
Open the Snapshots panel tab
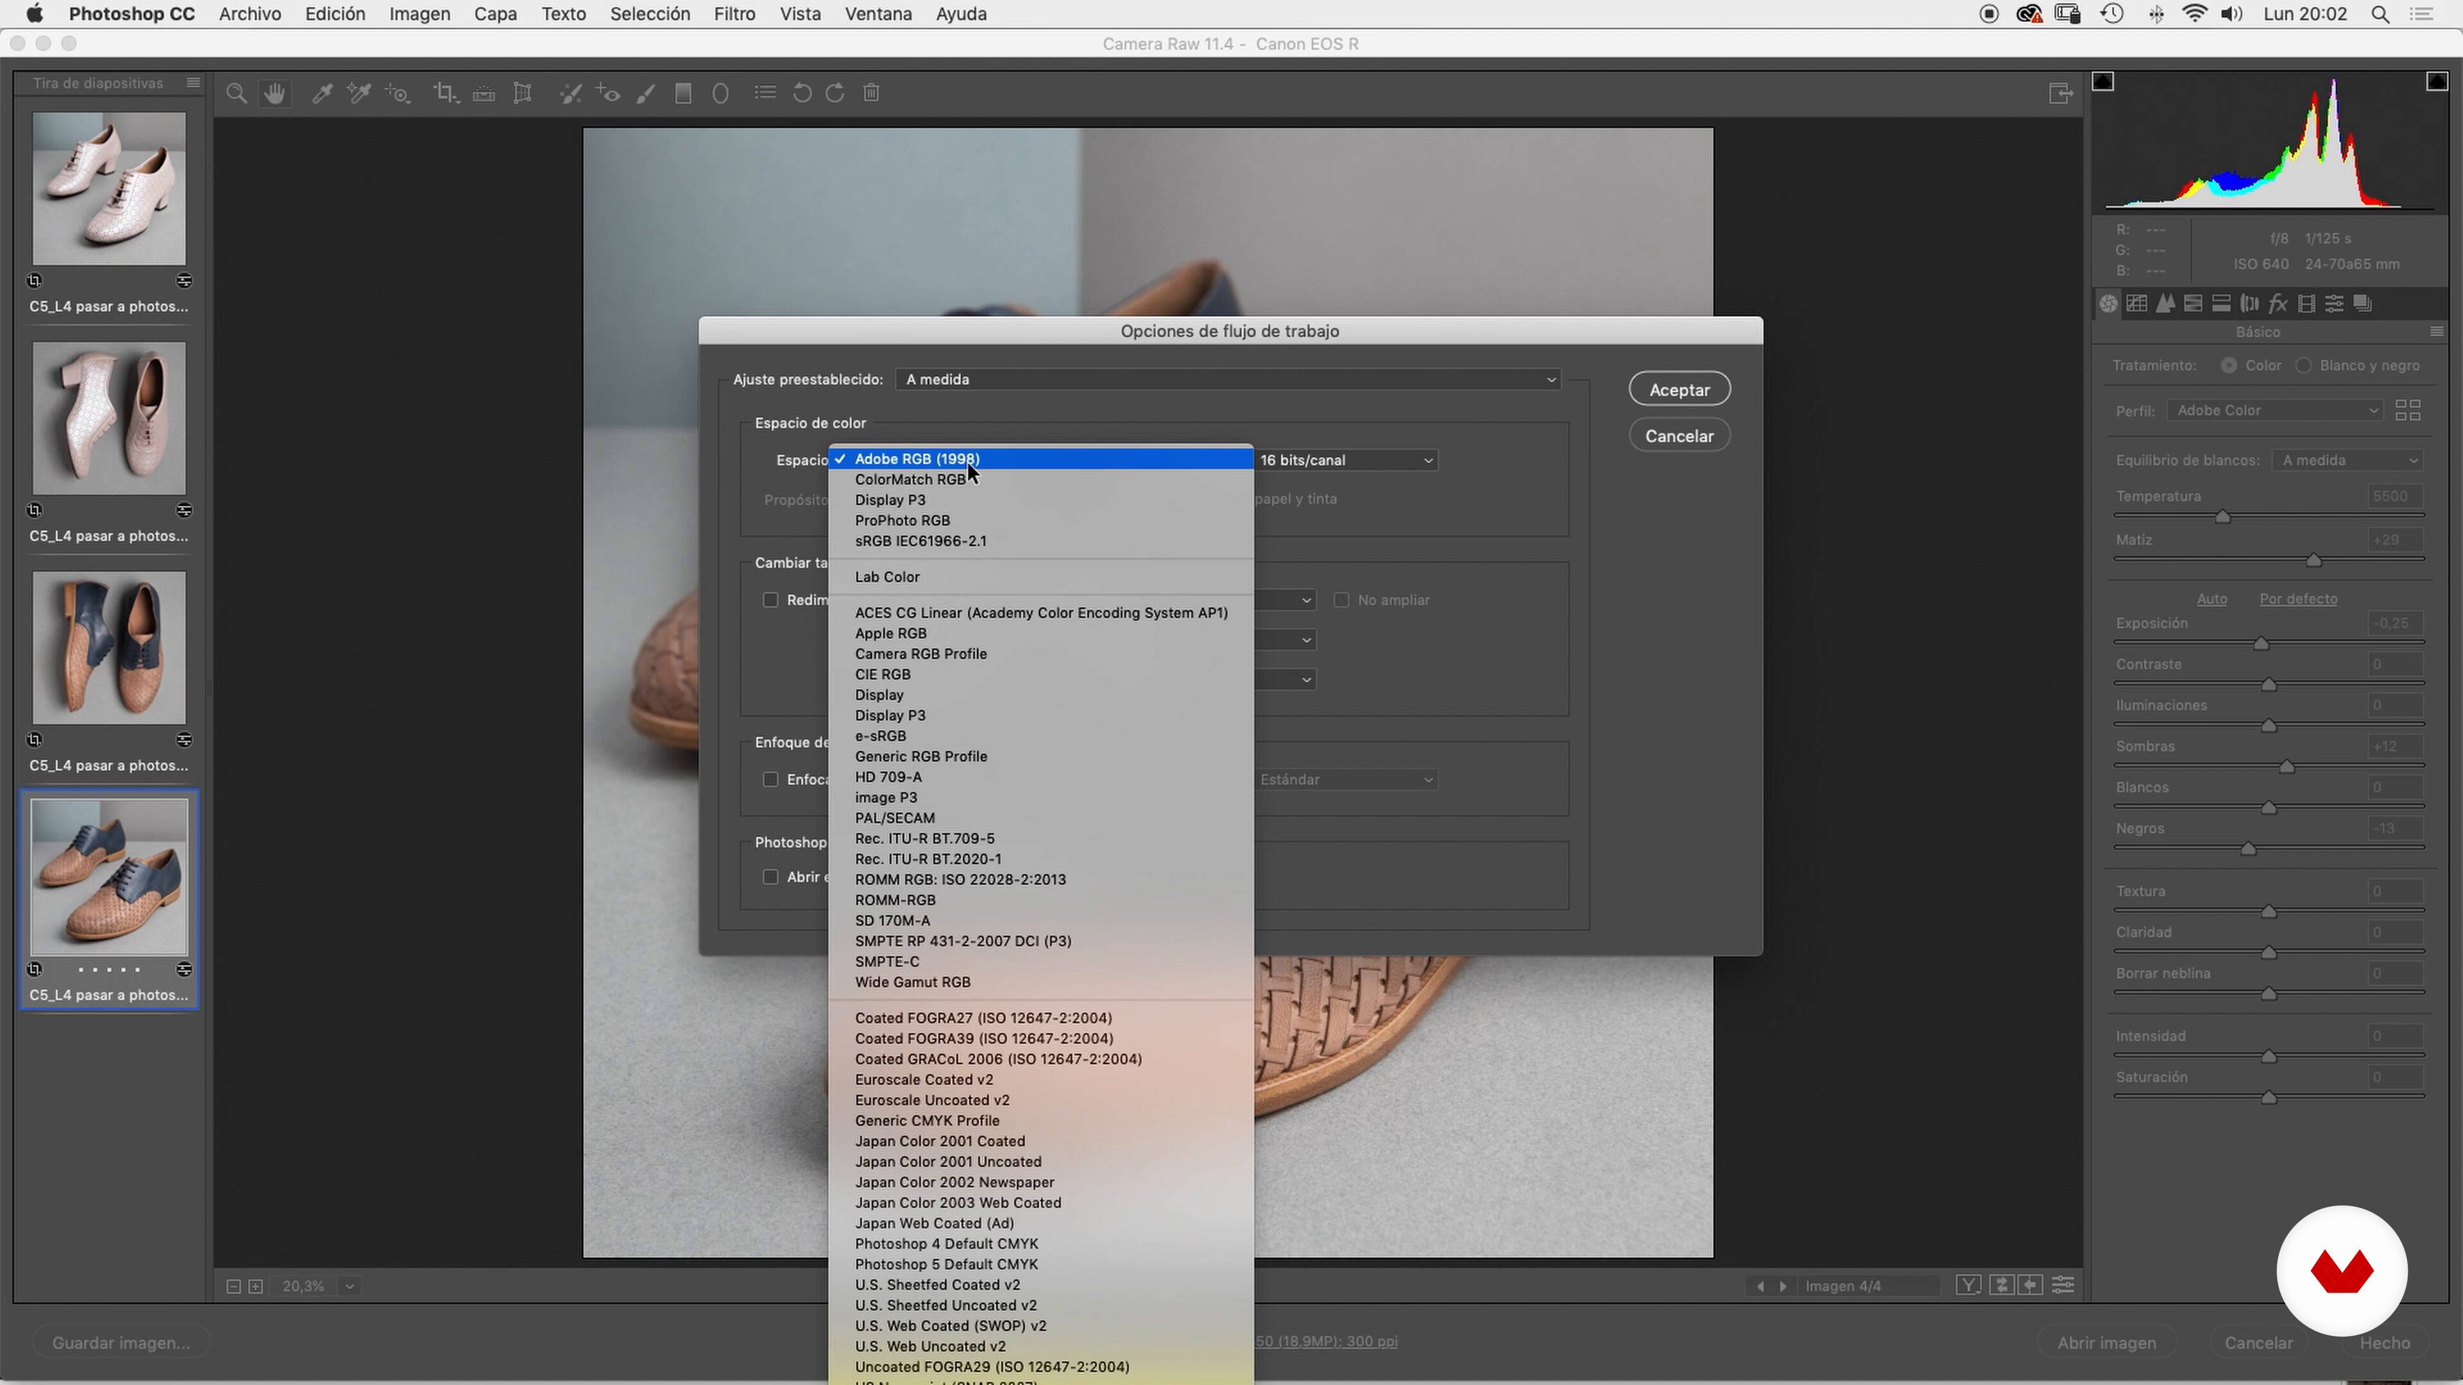click(x=2362, y=303)
